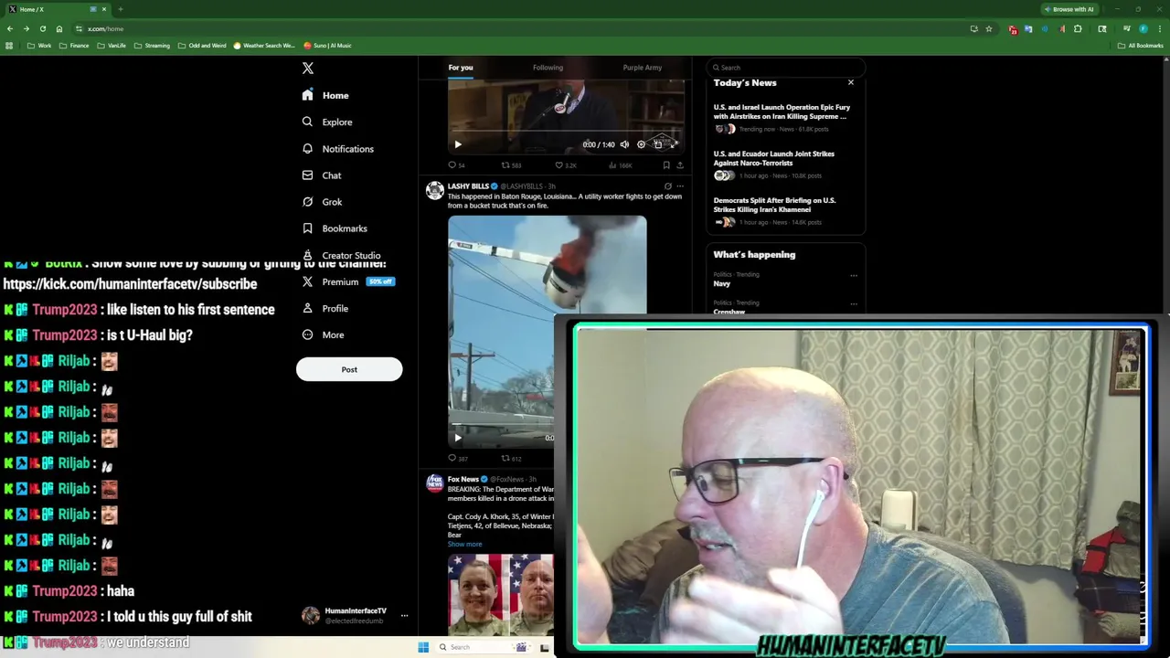Viewport: 1170px width, 658px height.
Task: Click the X logo above the sidebar
Action: (308, 69)
